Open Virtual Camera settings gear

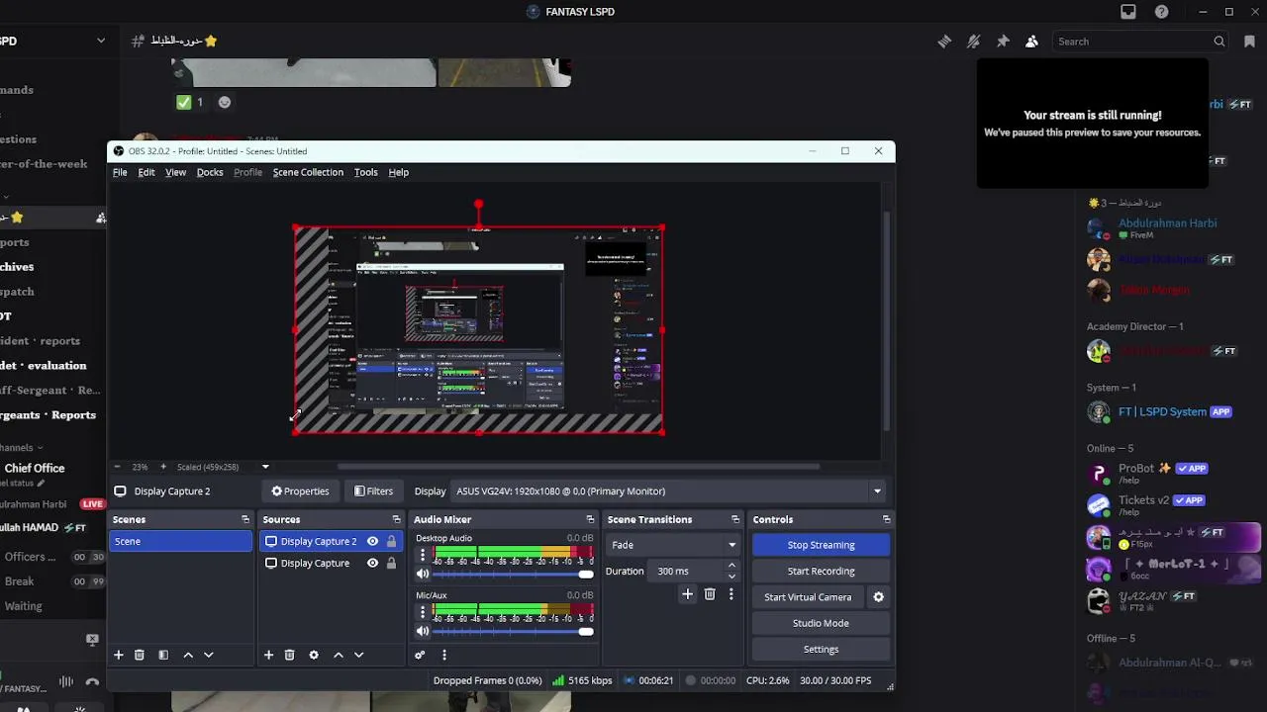tap(878, 597)
